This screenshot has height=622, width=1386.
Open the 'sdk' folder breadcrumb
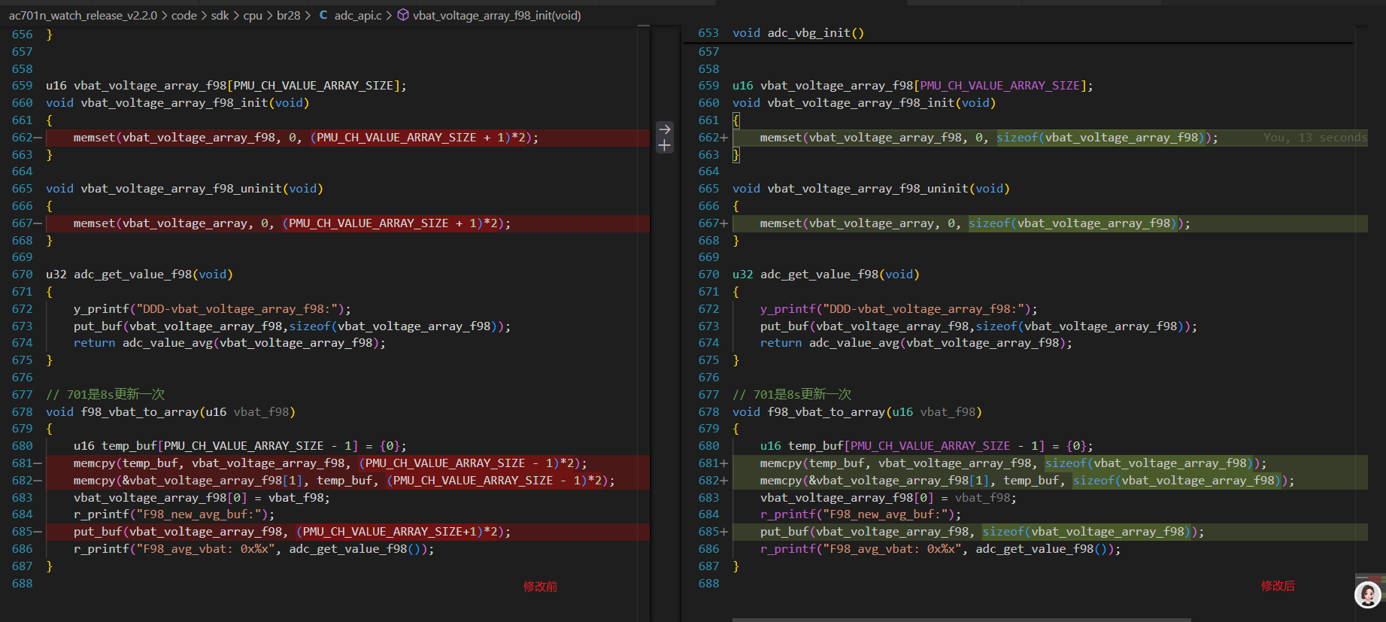pyautogui.click(x=220, y=15)
